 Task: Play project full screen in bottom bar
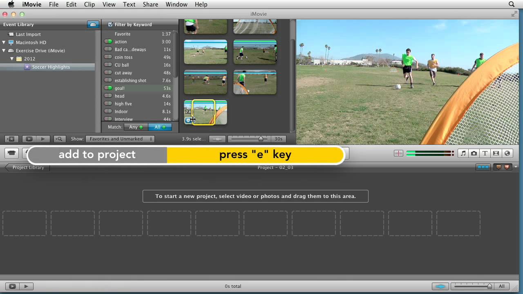tap(12, 287)
